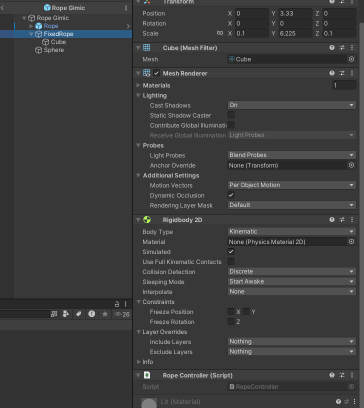Toggle hidden packages visibility eye count

122,314
